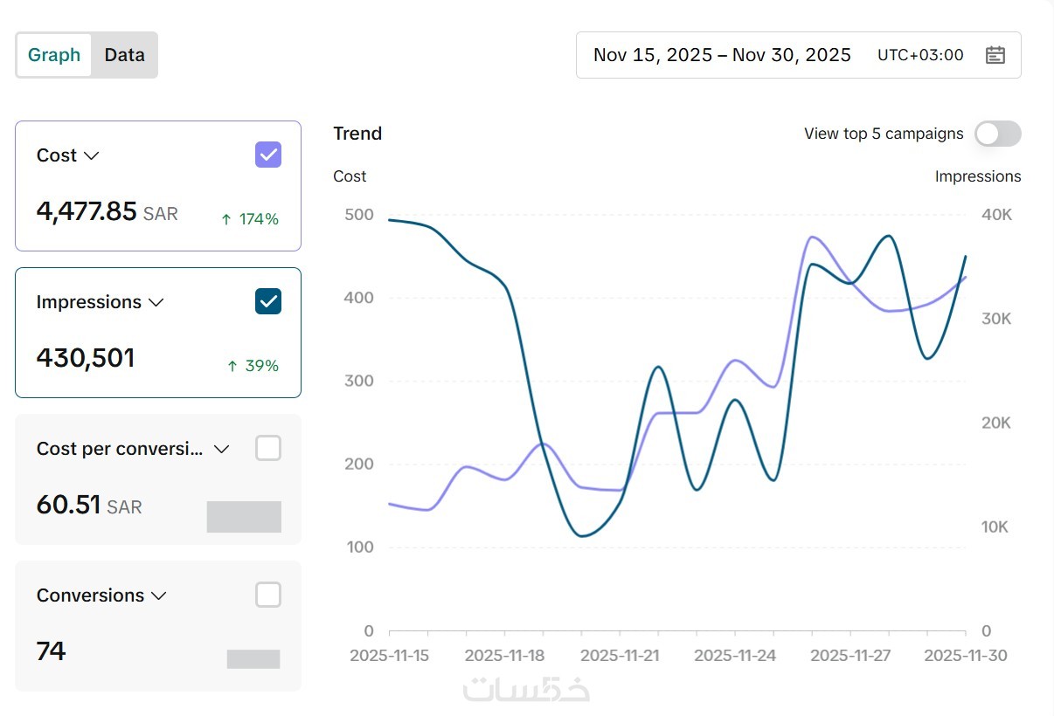Enable the Cost per conversion checkbox

click(x=268, y=448)
